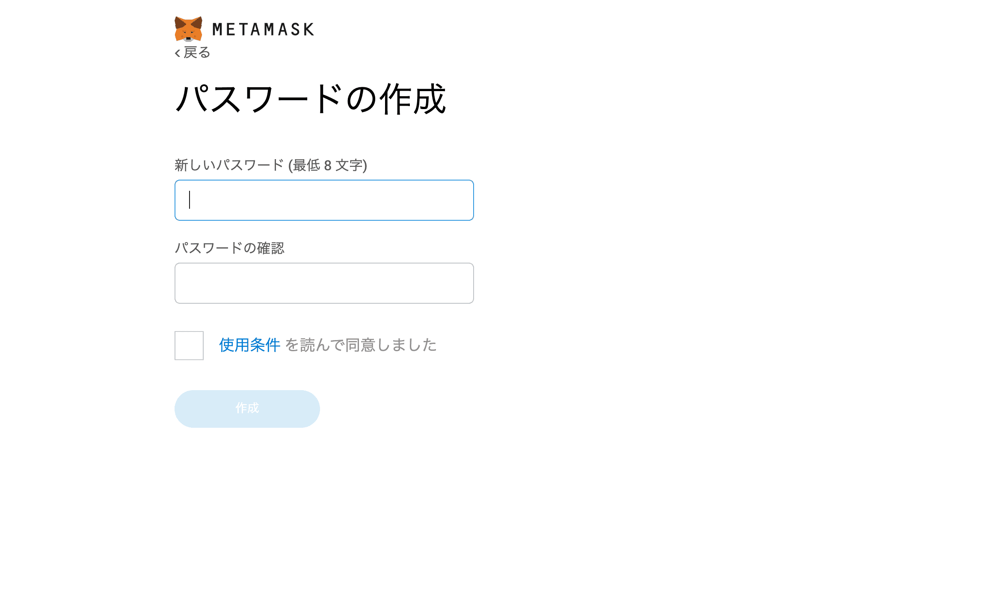Click the METAMASK wordmark text
984x616 pixels.
click(x=263, y=30)
